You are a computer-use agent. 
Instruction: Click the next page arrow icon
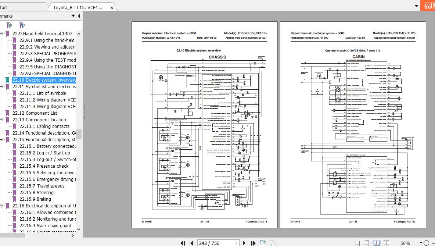point(244,243)
